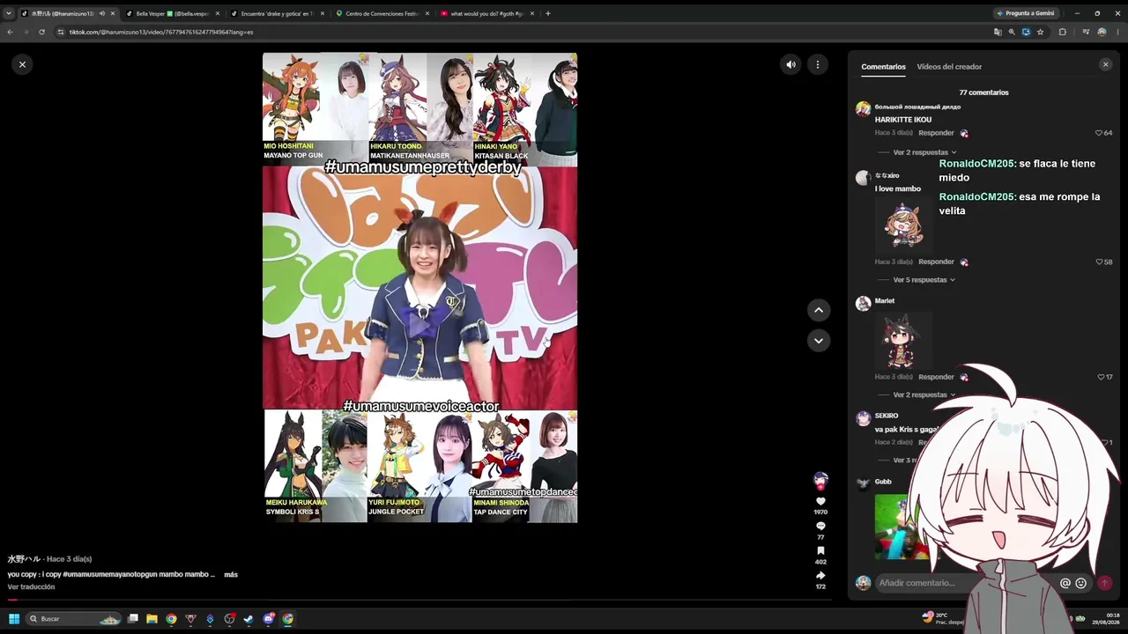Open SEKIRO's profile avatar
This screenshot has height=634, width=1128.
coord(863,417)
